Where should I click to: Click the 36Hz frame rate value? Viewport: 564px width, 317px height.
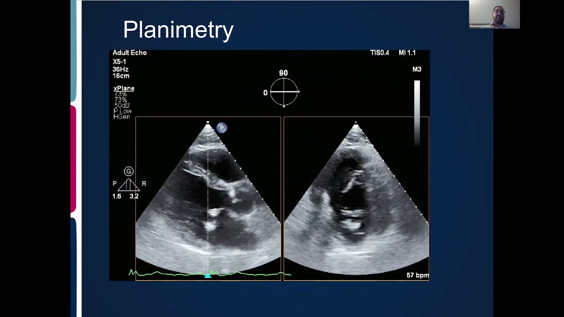[x=121, y=69]
